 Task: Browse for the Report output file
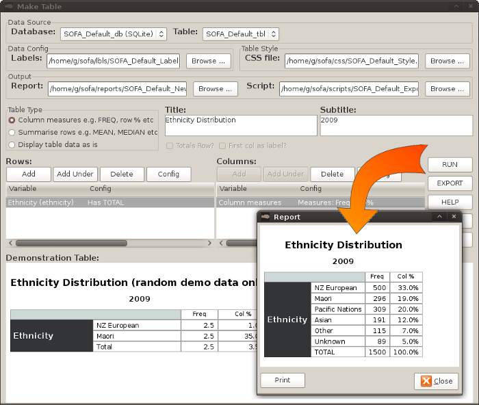click(x=216, y=89)
